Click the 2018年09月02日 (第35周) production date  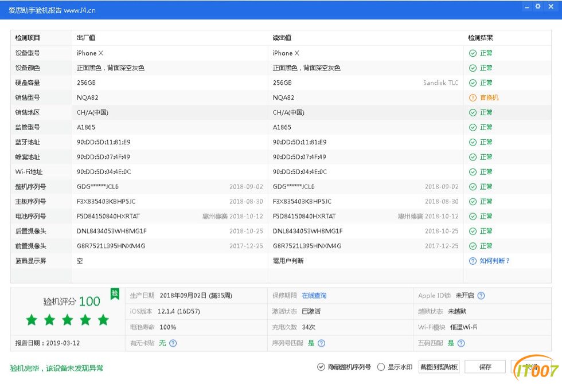pos(196,296)
